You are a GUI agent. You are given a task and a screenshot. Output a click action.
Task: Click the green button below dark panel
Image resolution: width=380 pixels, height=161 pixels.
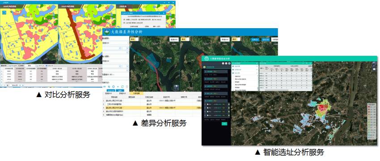pyautogui.click(x=224, y=124)
